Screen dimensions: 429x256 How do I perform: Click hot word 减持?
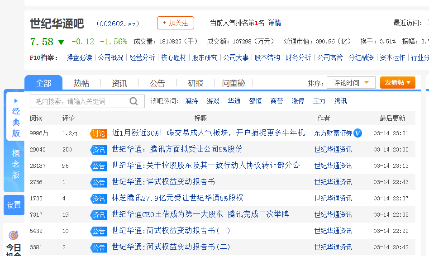coord(191,101)
